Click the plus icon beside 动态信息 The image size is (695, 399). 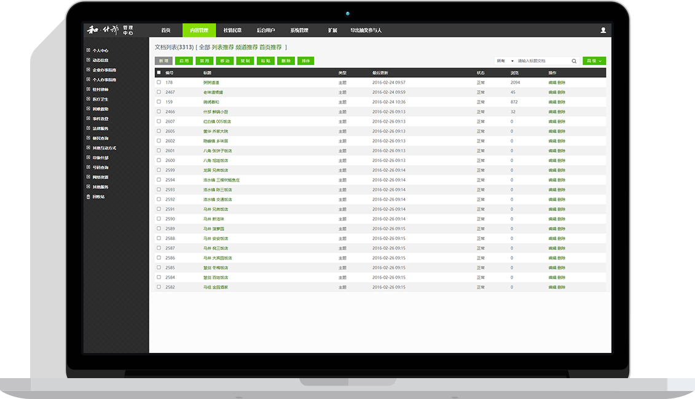coord(88,60)
